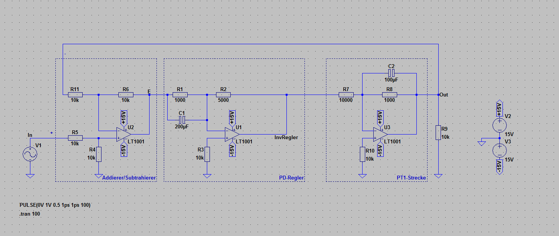This screenshot has height=236, width=559.
Task: Click the InvRegler node label
Action: 286,136
